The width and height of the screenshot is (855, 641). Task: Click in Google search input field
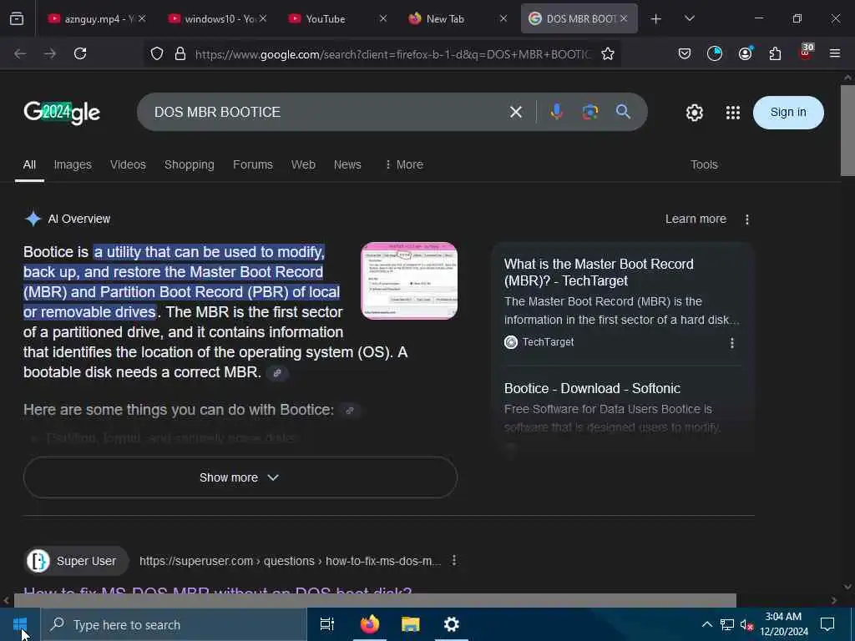pyautogui.click(x=326, y=112)
